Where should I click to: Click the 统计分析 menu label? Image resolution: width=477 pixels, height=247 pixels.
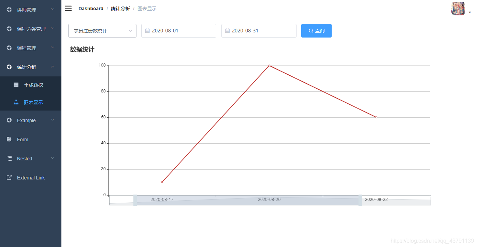click(27, 67)
